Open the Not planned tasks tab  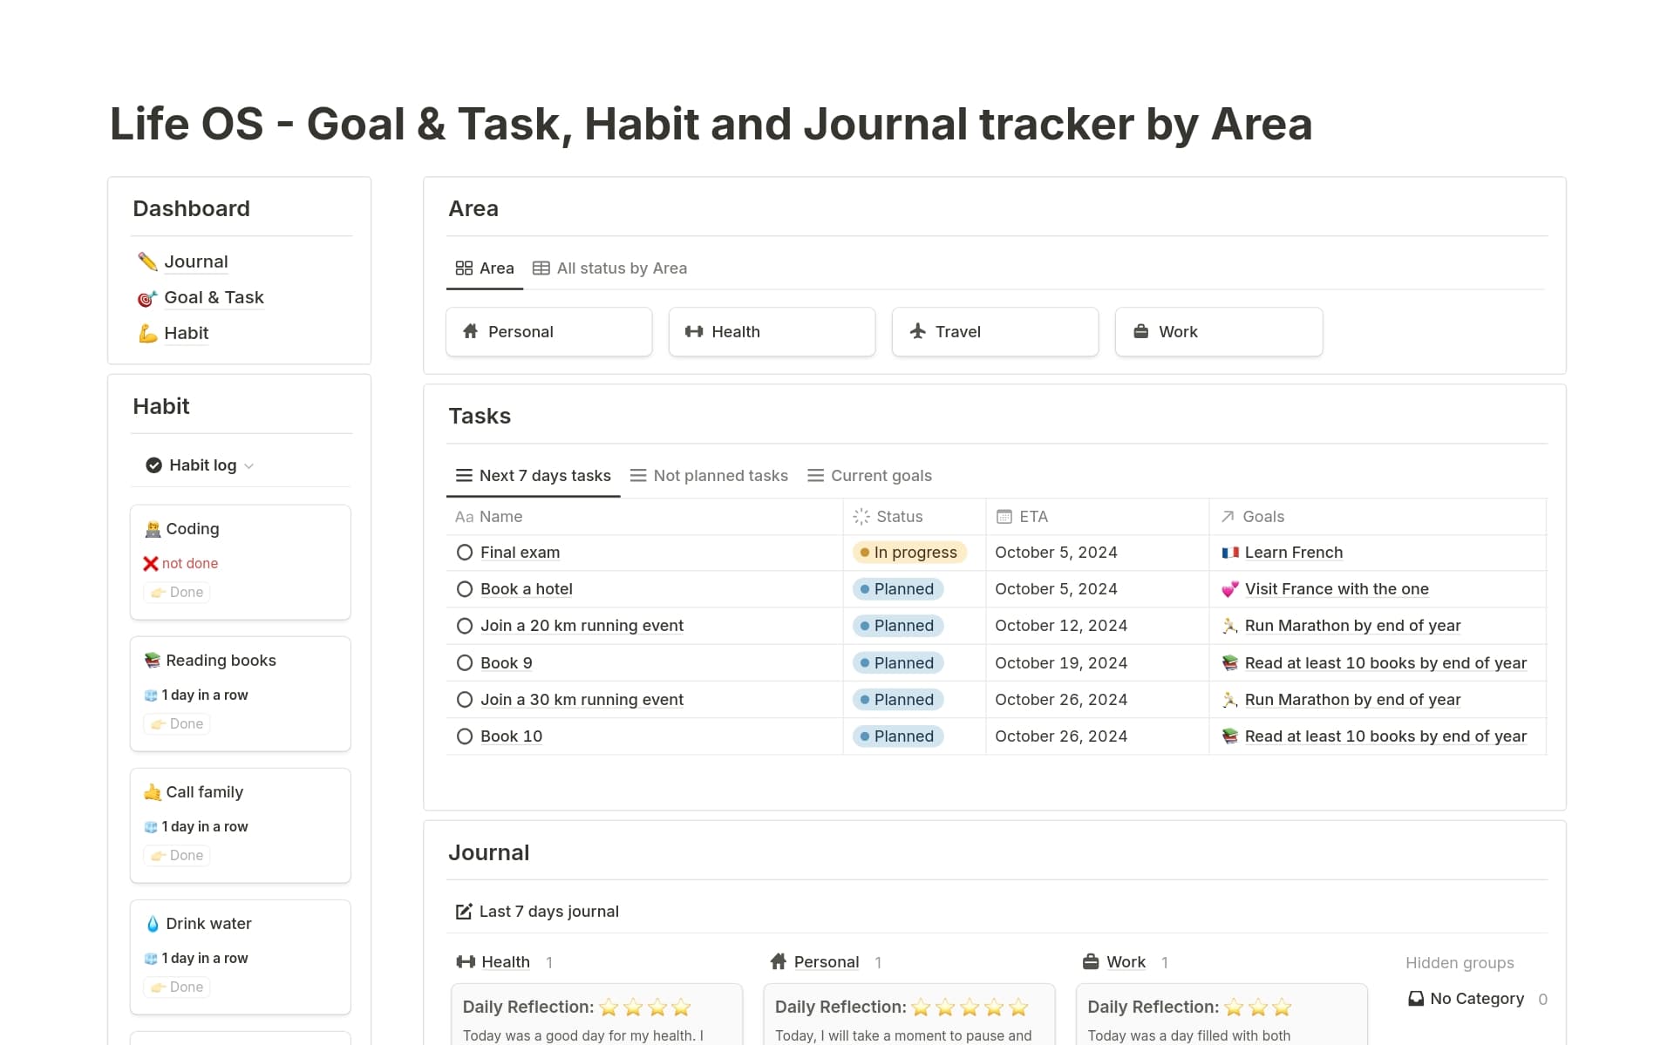709,476
